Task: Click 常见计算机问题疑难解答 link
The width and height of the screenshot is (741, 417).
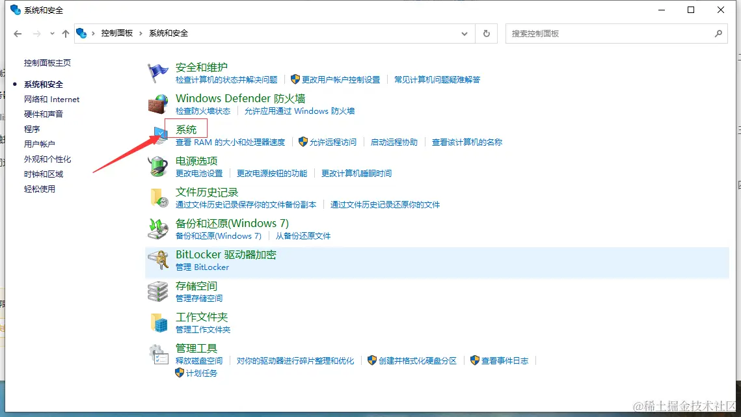Action: pyautogui.click(x=437, y=80)
